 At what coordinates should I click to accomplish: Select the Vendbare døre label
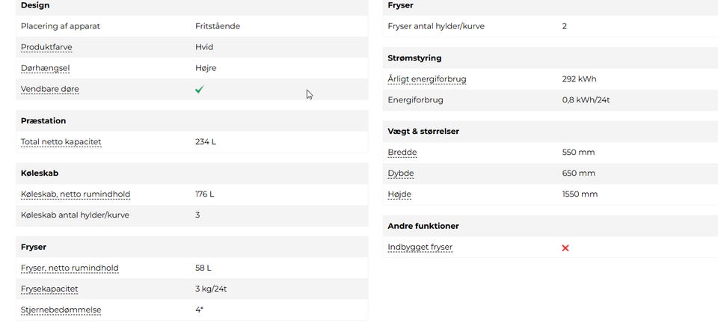tap(50, 89)
